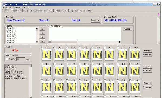Click Test Message right scroll arrow

click(120, 42)
